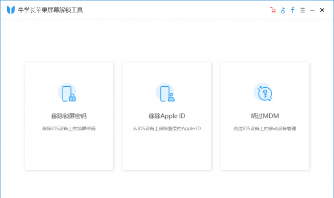334x198 pixels.
Task: Open the key registration icon
Action: (283, 10)
